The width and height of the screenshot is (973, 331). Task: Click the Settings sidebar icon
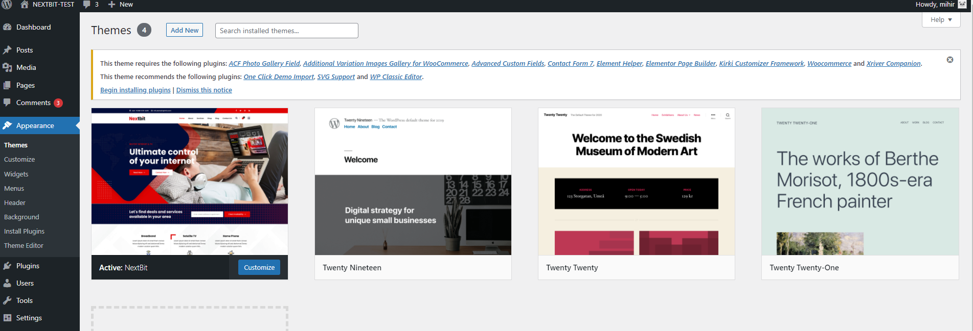[7, 318]
